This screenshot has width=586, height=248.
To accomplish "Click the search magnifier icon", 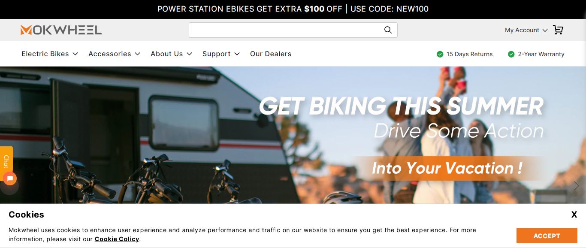I will pyautogui.click(x=388, y=30).
